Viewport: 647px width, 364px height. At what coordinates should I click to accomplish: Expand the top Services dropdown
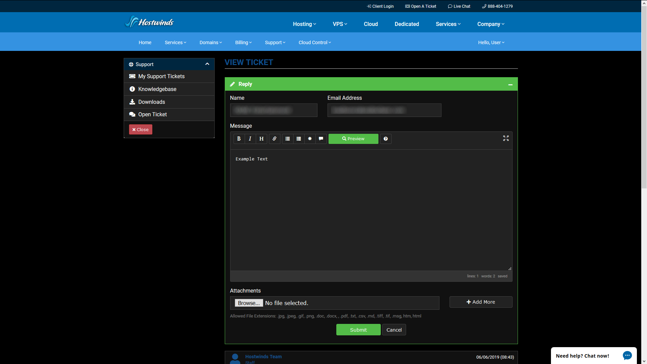(448, 24)
